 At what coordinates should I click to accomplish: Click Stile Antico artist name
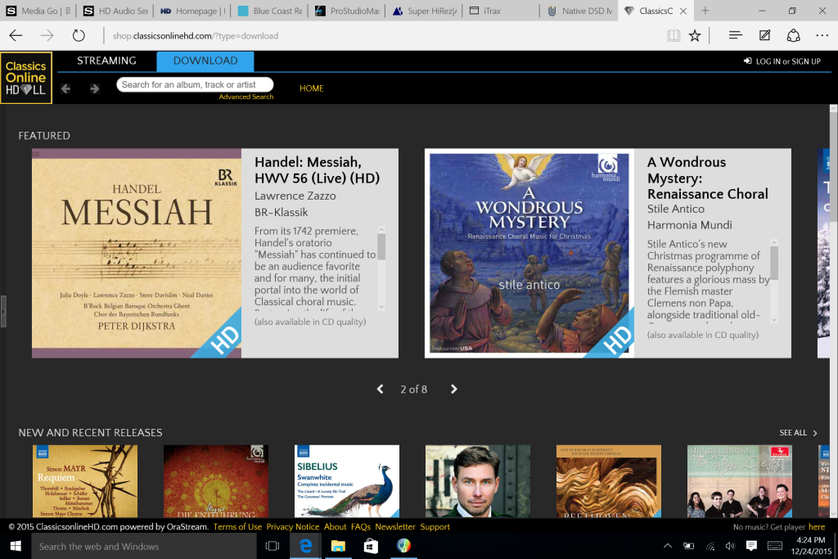[675, 209]
